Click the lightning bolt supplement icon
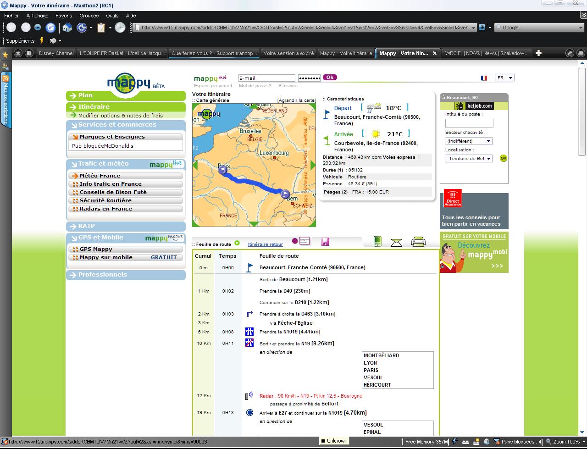Screen dimensions: 587x449 coord(42,41)
